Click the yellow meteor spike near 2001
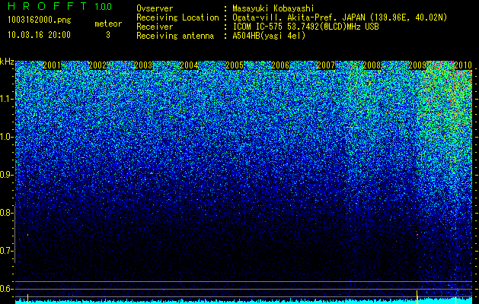 click(28, 299)
